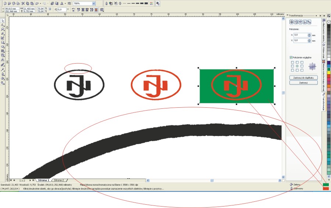Switch to the Strona 2 page tab

point(58,180)
